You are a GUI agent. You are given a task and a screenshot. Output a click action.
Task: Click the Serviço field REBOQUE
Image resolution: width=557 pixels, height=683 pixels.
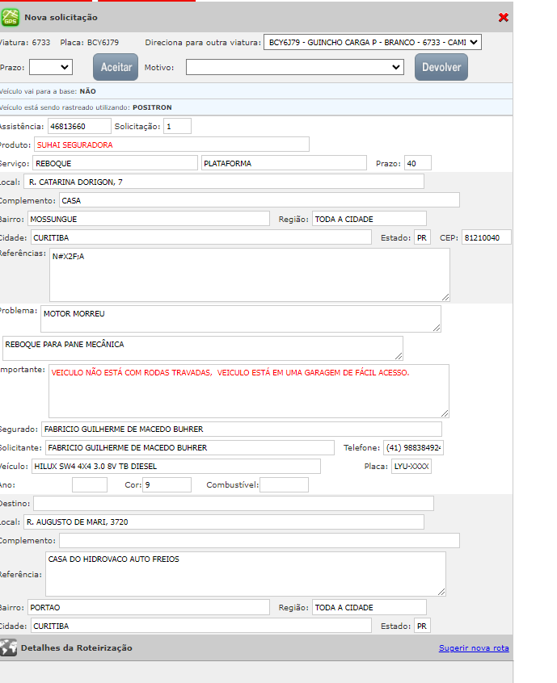[115, 163]
